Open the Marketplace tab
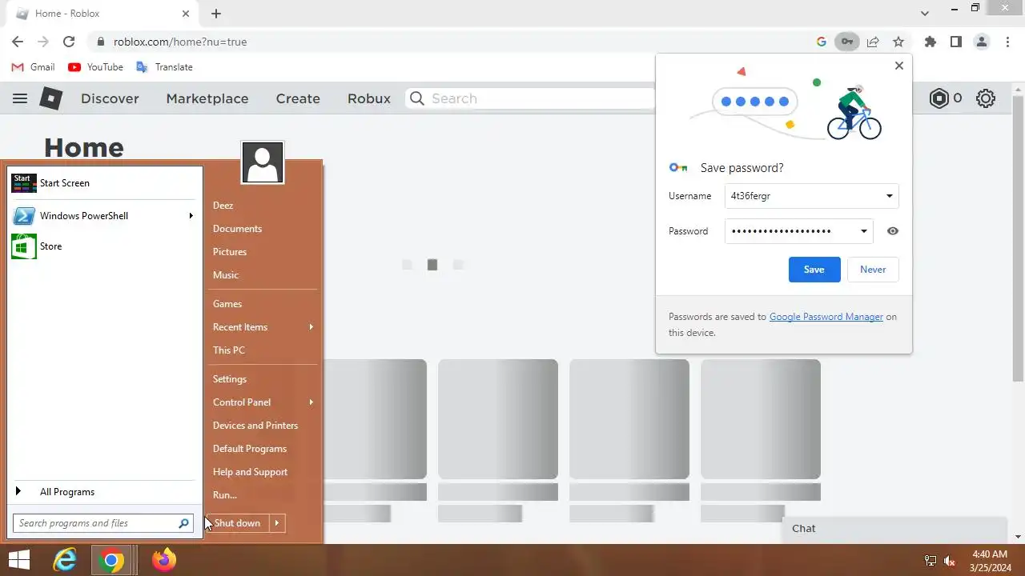This screenshot has height=576, width=1025. coord(207,98)
